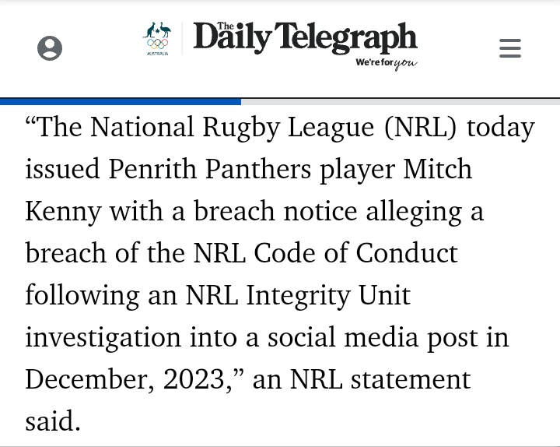
Task: Click the "We're for you" tagline
Action: [387, 63]
